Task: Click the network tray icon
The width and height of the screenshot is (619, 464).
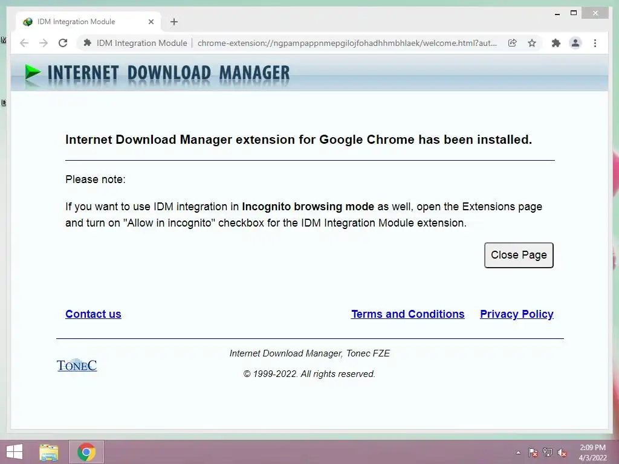Action: coord(548,453)
